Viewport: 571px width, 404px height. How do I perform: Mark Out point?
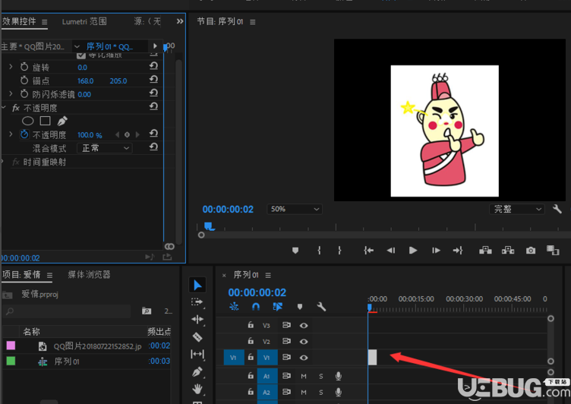pyautogui.click(x=339, y=251)
